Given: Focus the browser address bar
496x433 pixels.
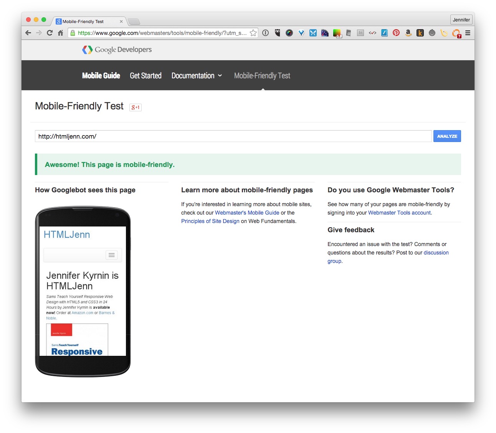Looking at the screenshot, I should click(162, 33).
